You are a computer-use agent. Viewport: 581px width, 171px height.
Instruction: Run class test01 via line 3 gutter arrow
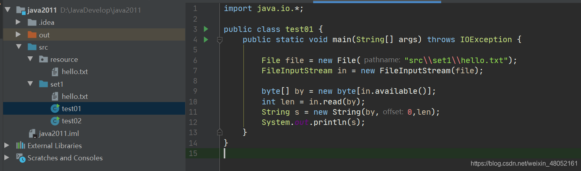(206, 29)
